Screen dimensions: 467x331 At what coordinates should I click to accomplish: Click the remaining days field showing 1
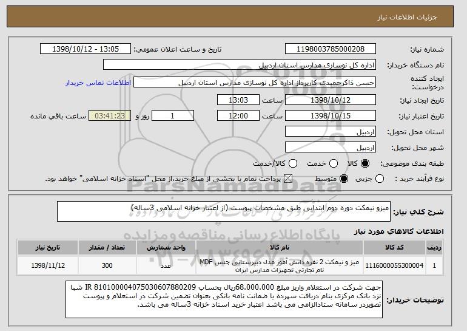pyautogui.click(x=173, y=116)
